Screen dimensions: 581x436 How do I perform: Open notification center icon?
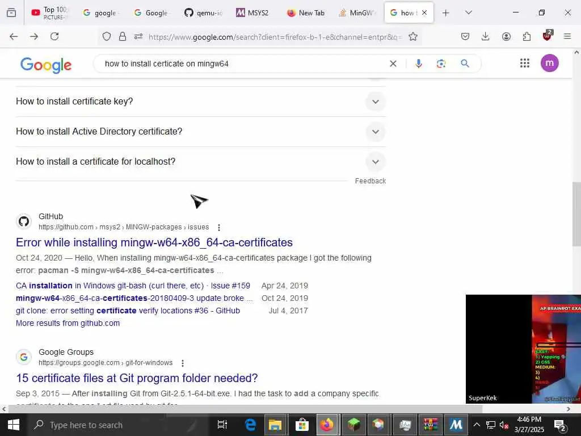[559, 425]
